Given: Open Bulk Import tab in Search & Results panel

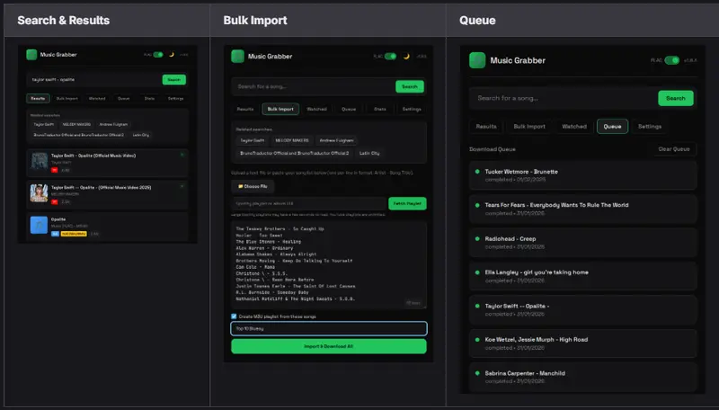Looking at the screenshot, I should coord(67,99).
